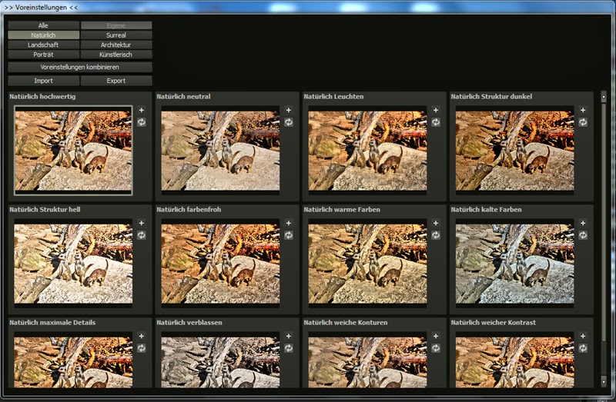Click the preset list vertical scrollbar thumb
This screenshot has height=402, width=616.
604,221
